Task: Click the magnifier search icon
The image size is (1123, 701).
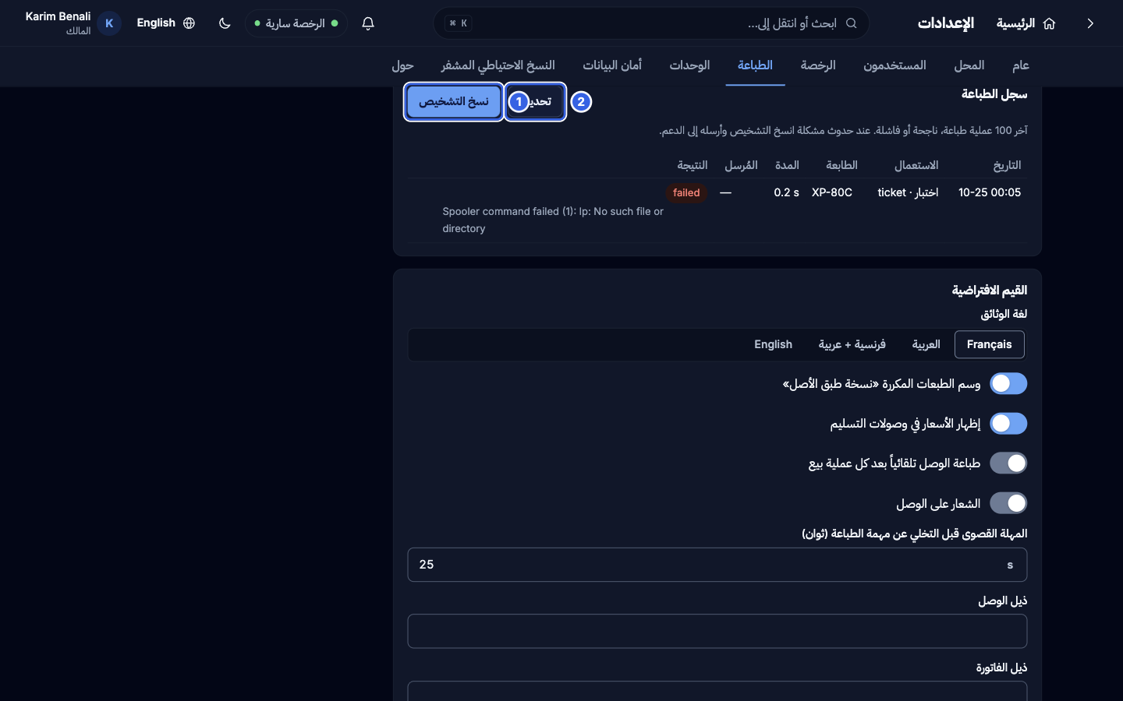Action: 852,23
